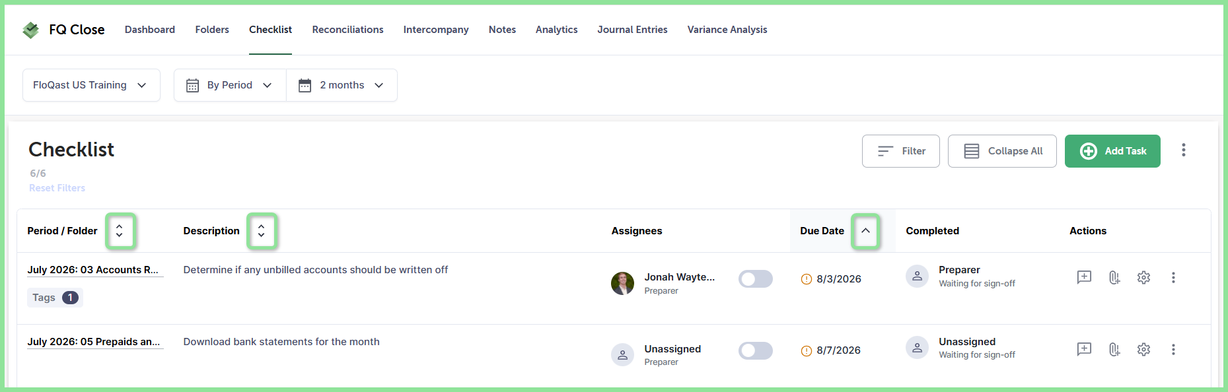Attach file to unbilled accounts task
The height and width of the screenshot is (392, 1228).
tap(1114, 277)
